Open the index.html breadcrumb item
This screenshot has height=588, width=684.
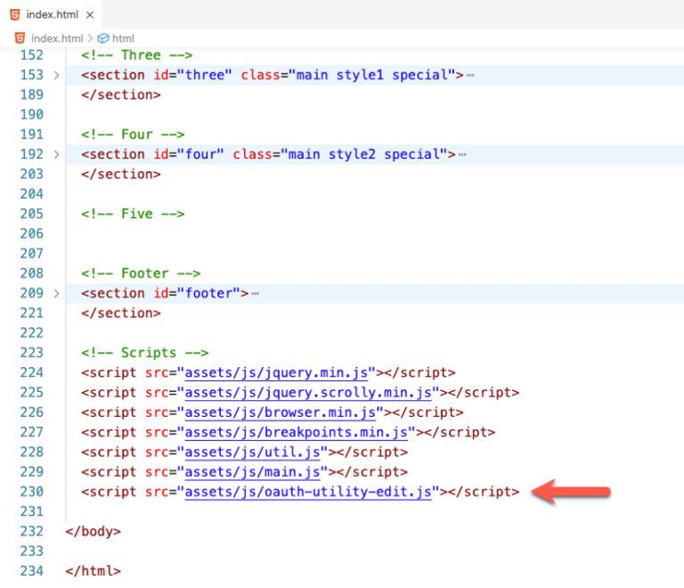tap(56, 38)
